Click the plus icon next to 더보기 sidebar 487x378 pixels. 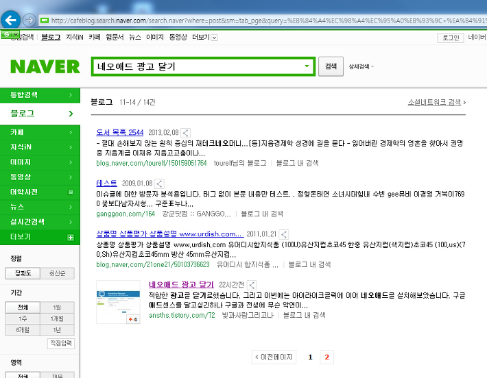pos(71,238)
